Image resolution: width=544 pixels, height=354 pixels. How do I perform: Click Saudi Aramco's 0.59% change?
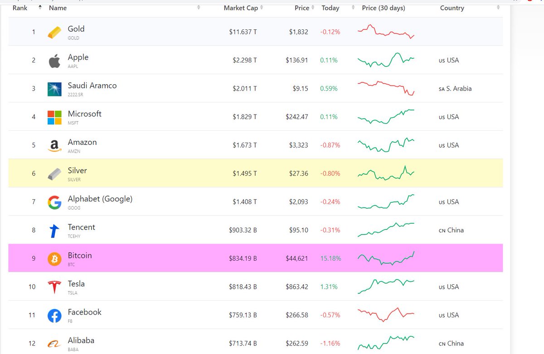(329, 89)
